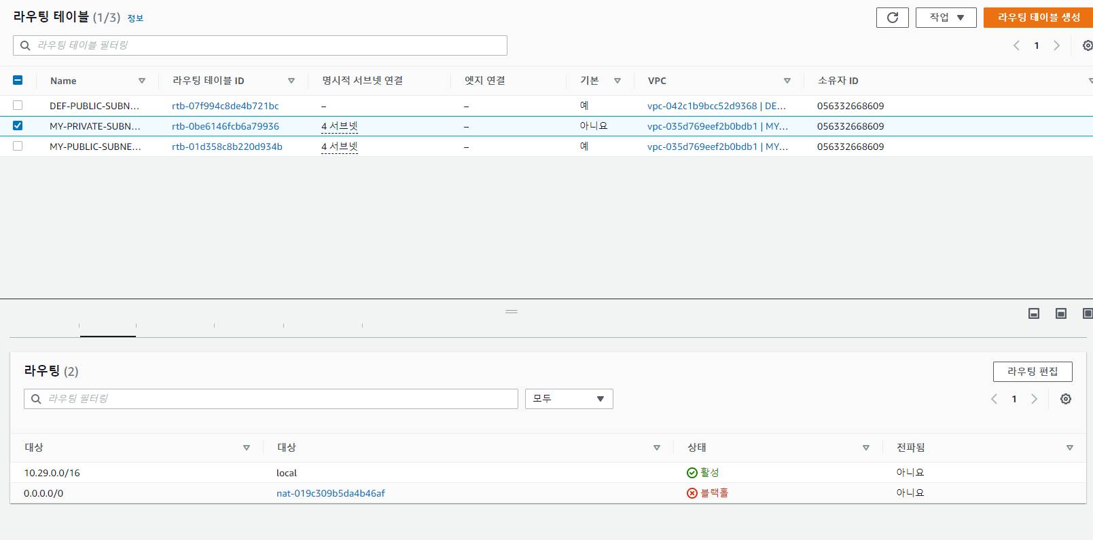Open route table rtb-07f994c8de4b721bc
This screenshot has height=540, width=1093.
pos(226,106)
